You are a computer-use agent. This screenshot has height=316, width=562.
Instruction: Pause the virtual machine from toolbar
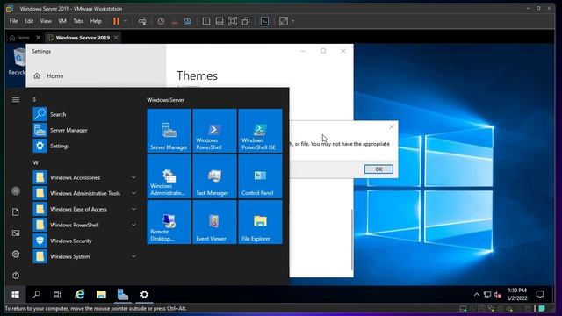pyautogui.click(x=116, y=21)
